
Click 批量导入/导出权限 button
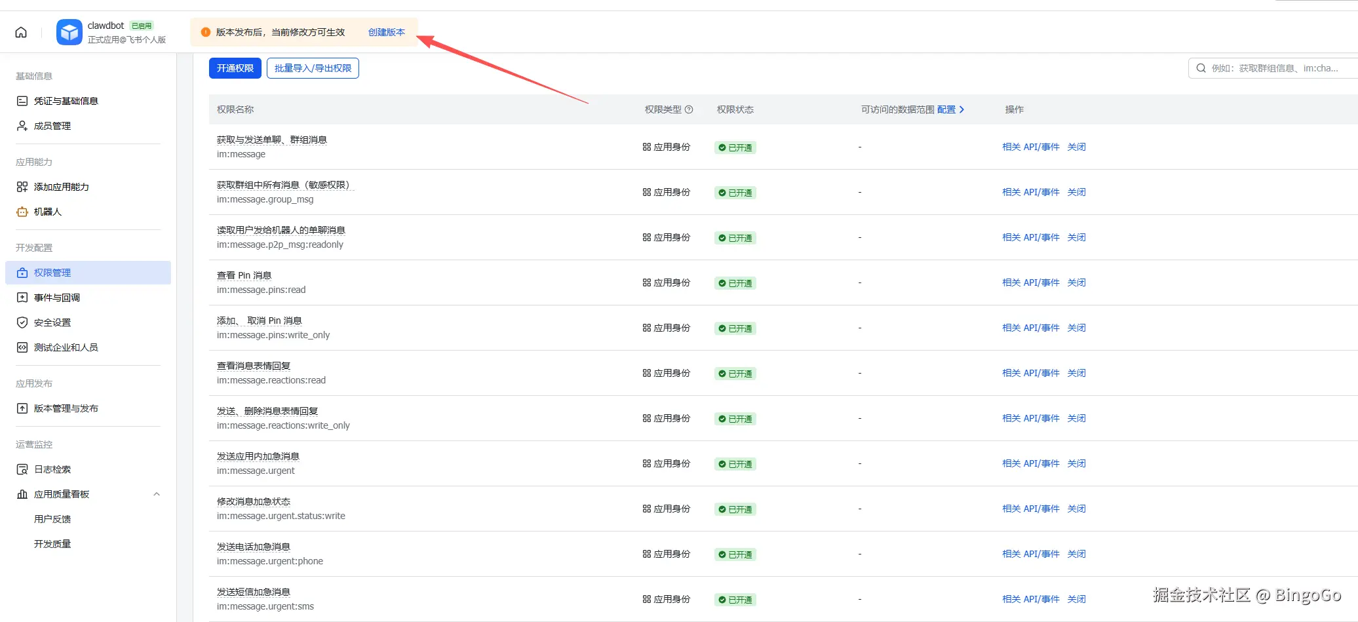coord(313,68)
